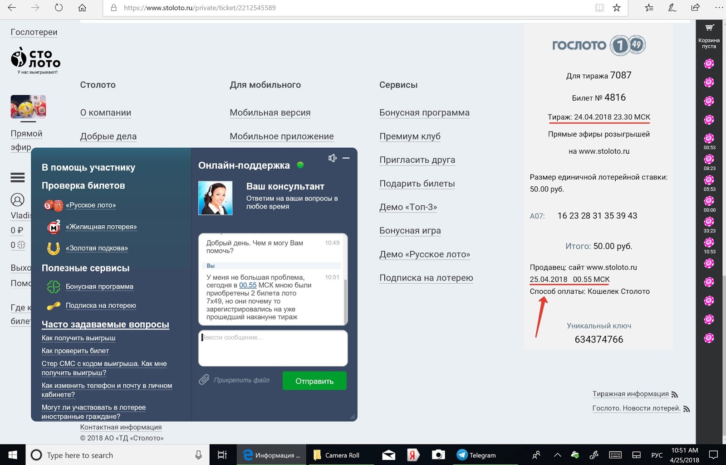This screenshot has width=726, height=465.
Task: Open the Russian Lotto ticket check icon
Action: pyautogui.click(x=53, y=205)
